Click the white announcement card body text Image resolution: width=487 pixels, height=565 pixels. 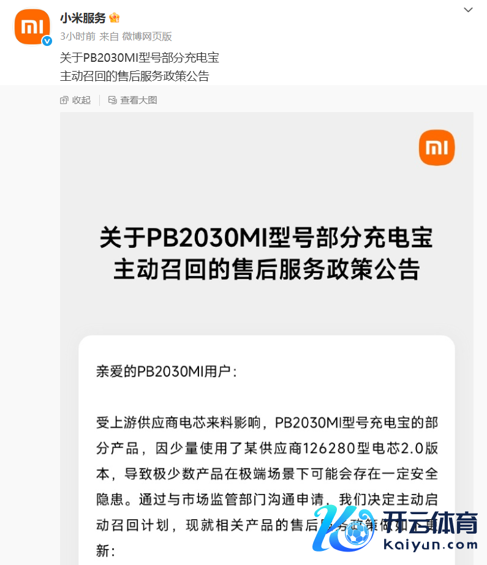[266, 487]
